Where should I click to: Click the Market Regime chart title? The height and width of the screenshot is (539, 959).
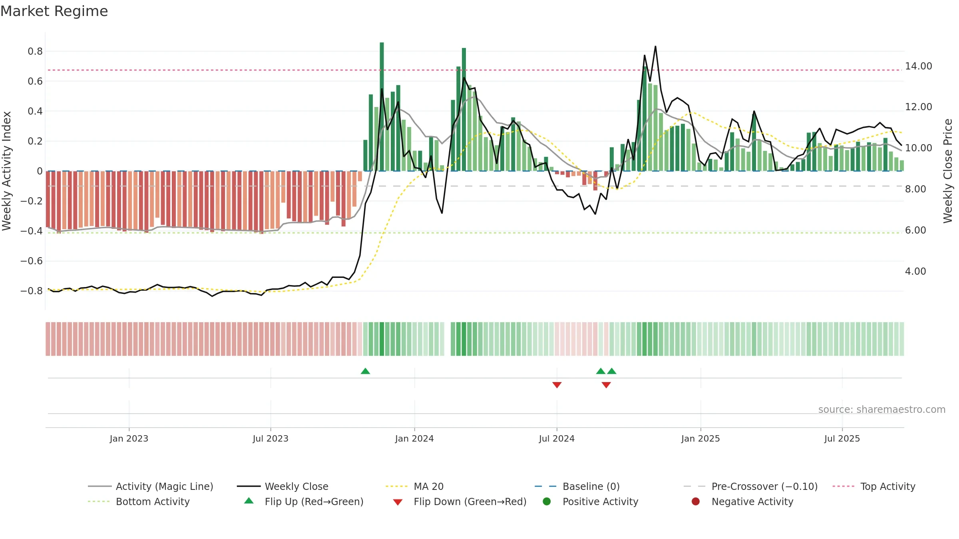point(54,11)
